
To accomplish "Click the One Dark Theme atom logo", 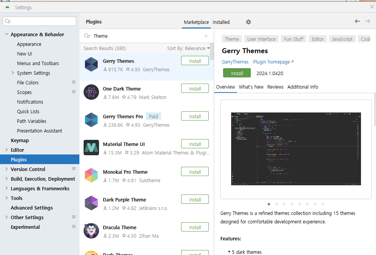I will (91, 92).
